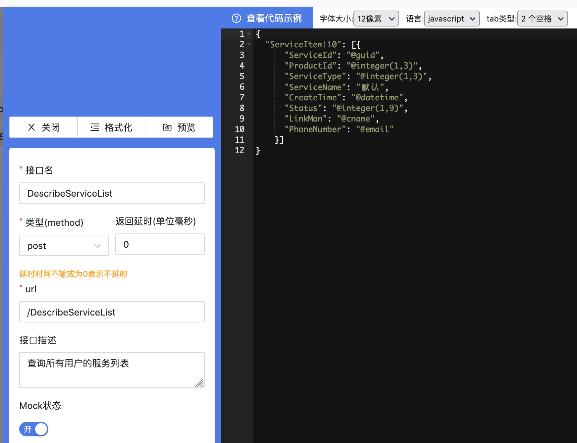Viewport: 577px width, 443px height.
Task: Click the "@datetime" value on line 7
Action: tap(377, 97)
